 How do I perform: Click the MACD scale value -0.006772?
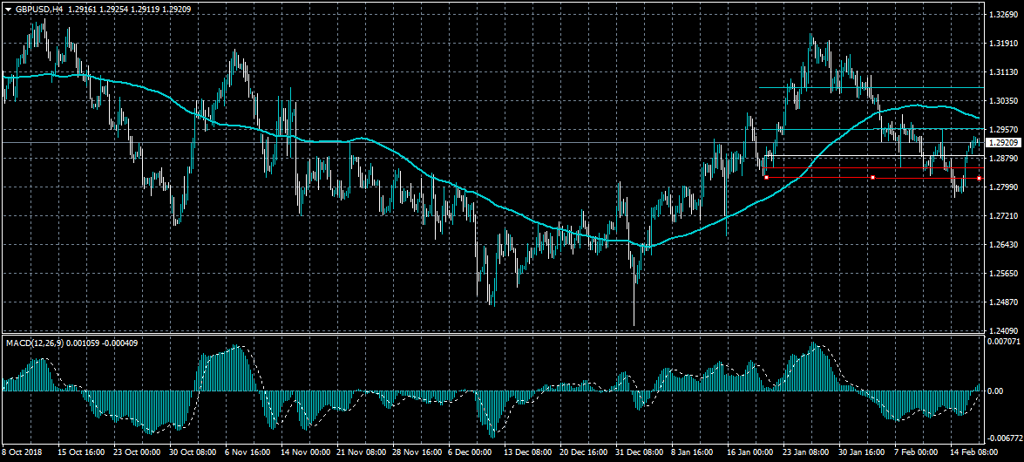(x=1003, y=438)
